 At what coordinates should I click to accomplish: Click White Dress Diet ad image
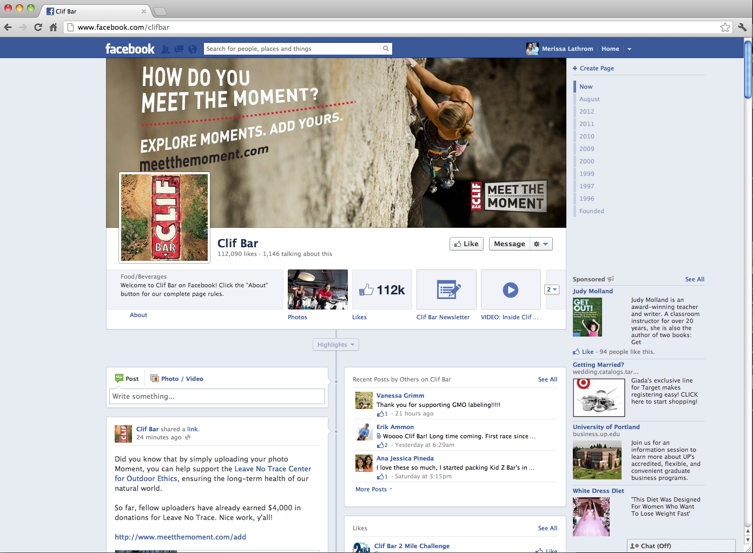tap(591, 517)
